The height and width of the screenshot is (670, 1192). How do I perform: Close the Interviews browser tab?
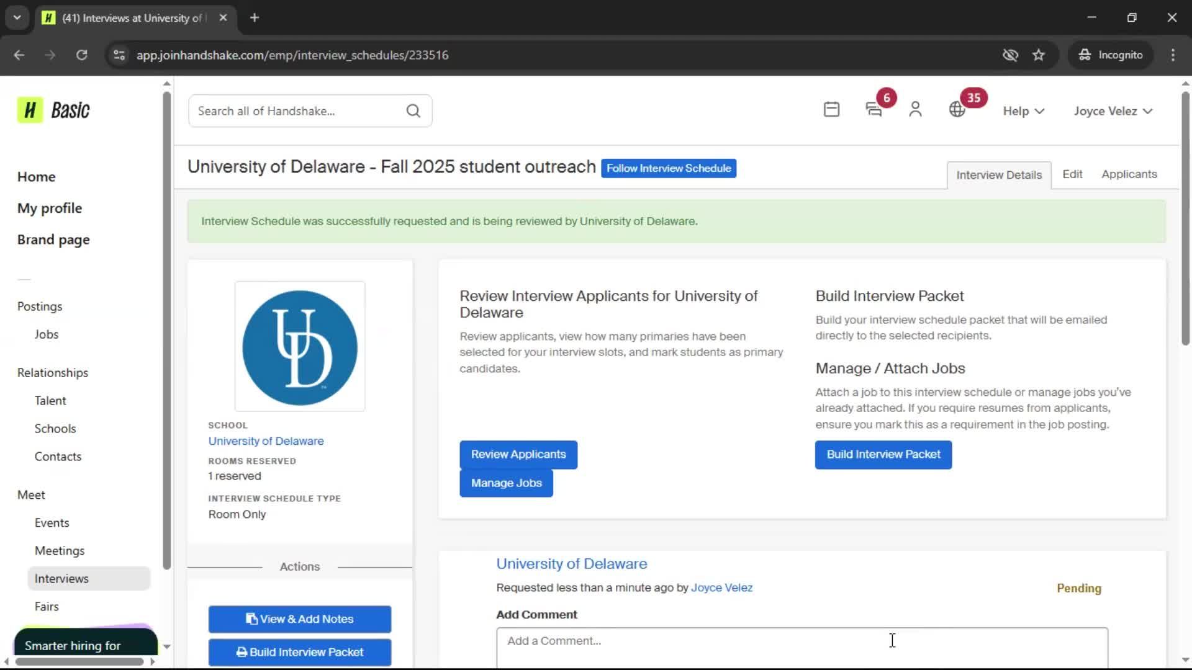click(223, 18)
